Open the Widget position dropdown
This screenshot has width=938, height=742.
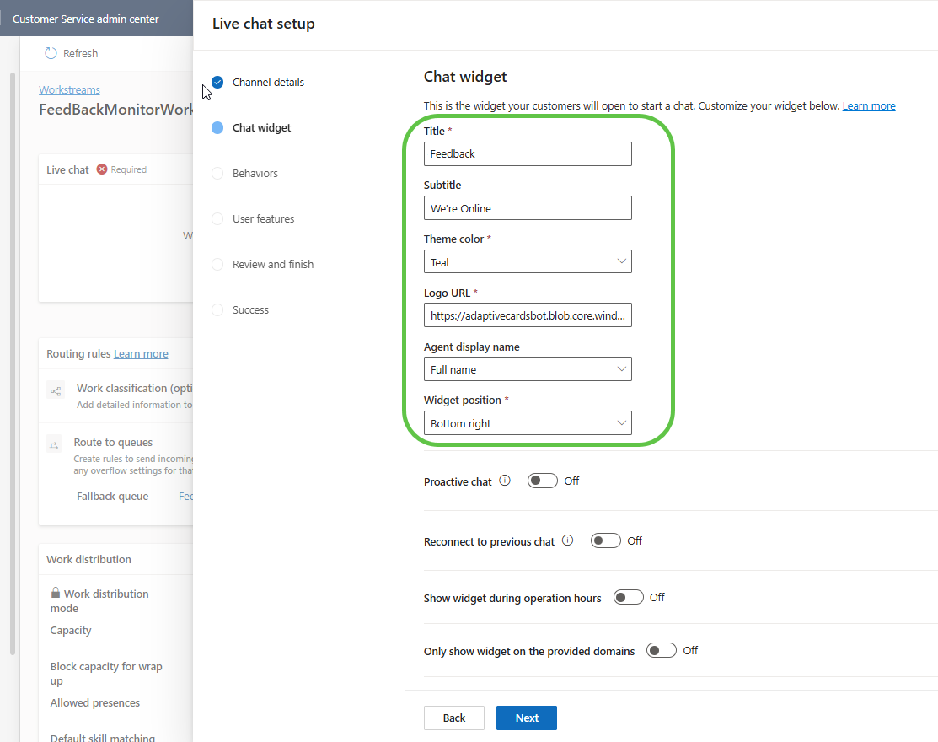pos(528,423)
